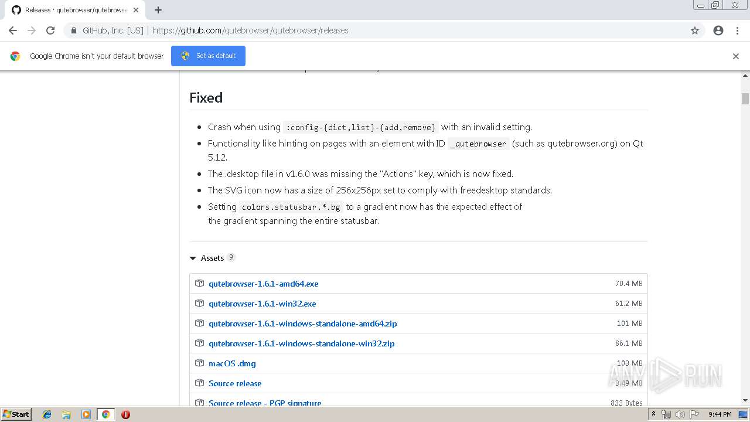
Task: Open the File Explorer folder taskbar icon
Action: [66, 414]
